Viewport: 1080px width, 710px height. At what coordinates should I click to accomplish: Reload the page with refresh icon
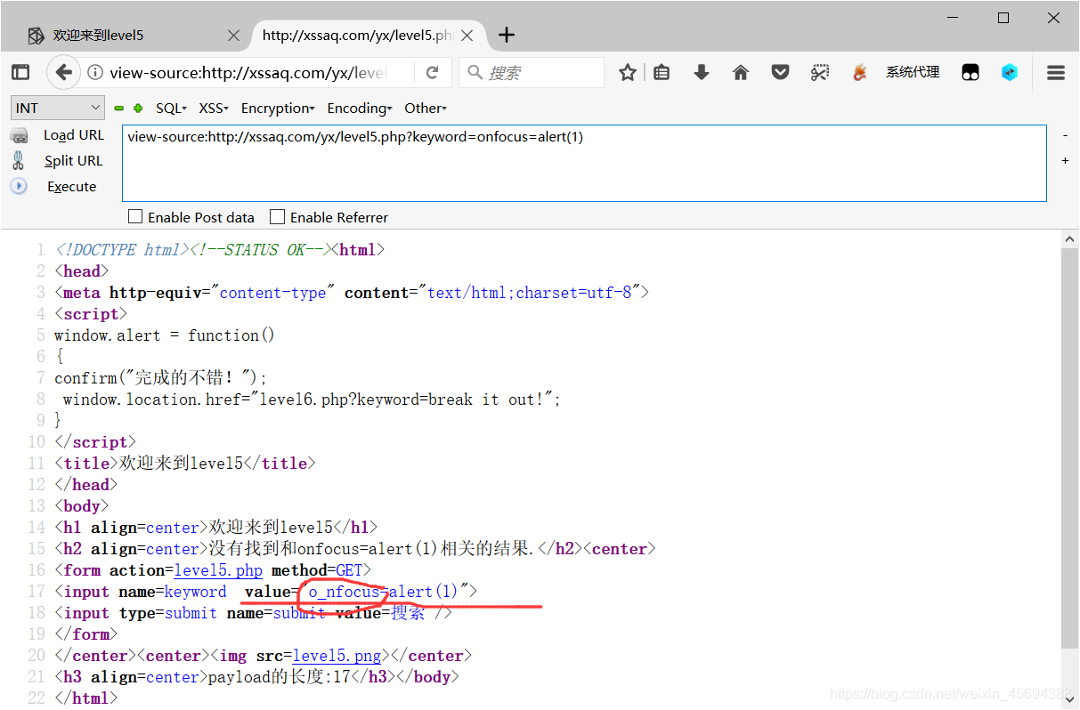[x=433, y=73]
